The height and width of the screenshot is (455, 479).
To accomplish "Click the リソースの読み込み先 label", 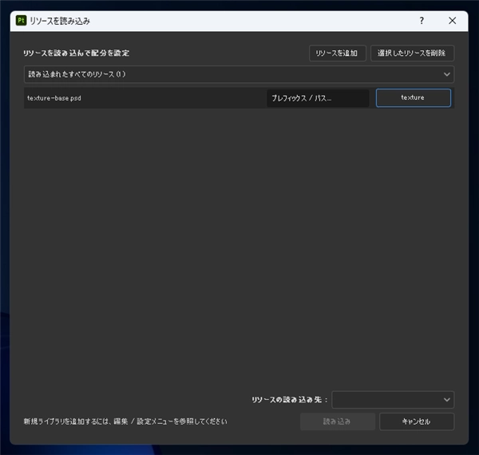I will (289, 400).
